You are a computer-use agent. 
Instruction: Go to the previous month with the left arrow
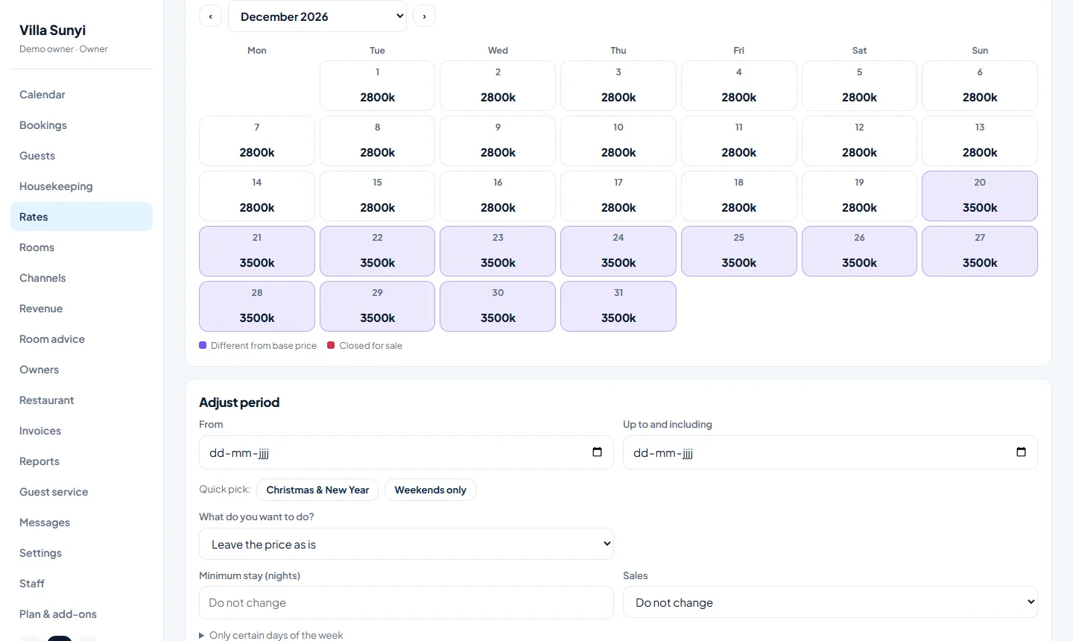(x=210, y=16)
